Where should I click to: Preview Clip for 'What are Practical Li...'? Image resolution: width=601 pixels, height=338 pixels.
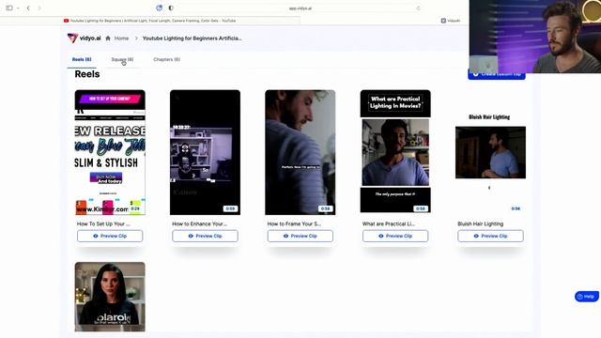pyautogui.click(x=395, y=236)
